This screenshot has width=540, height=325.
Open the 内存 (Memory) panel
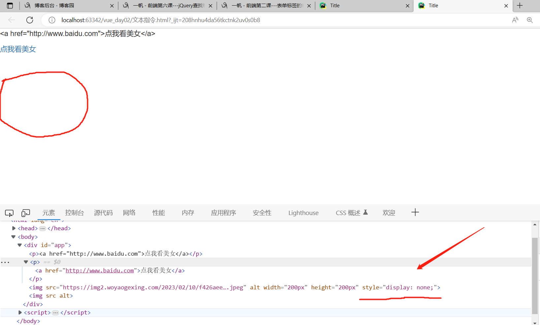point(188,213)
